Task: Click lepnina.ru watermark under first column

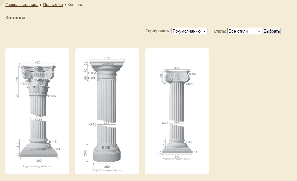Action: pos(37,166)
